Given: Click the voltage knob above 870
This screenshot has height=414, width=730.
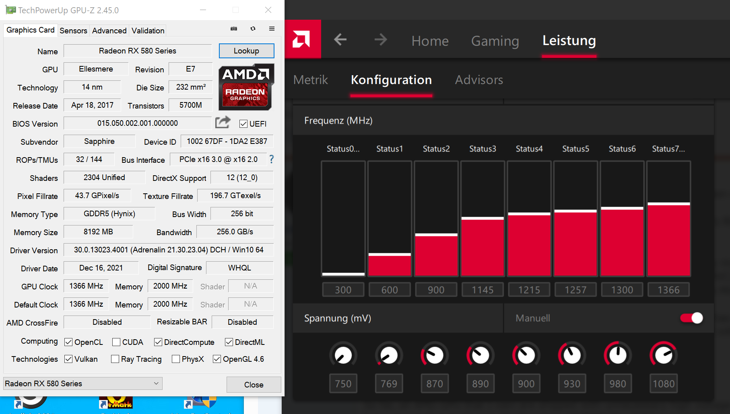Looking at the screenshot, I should coord(435,355).
